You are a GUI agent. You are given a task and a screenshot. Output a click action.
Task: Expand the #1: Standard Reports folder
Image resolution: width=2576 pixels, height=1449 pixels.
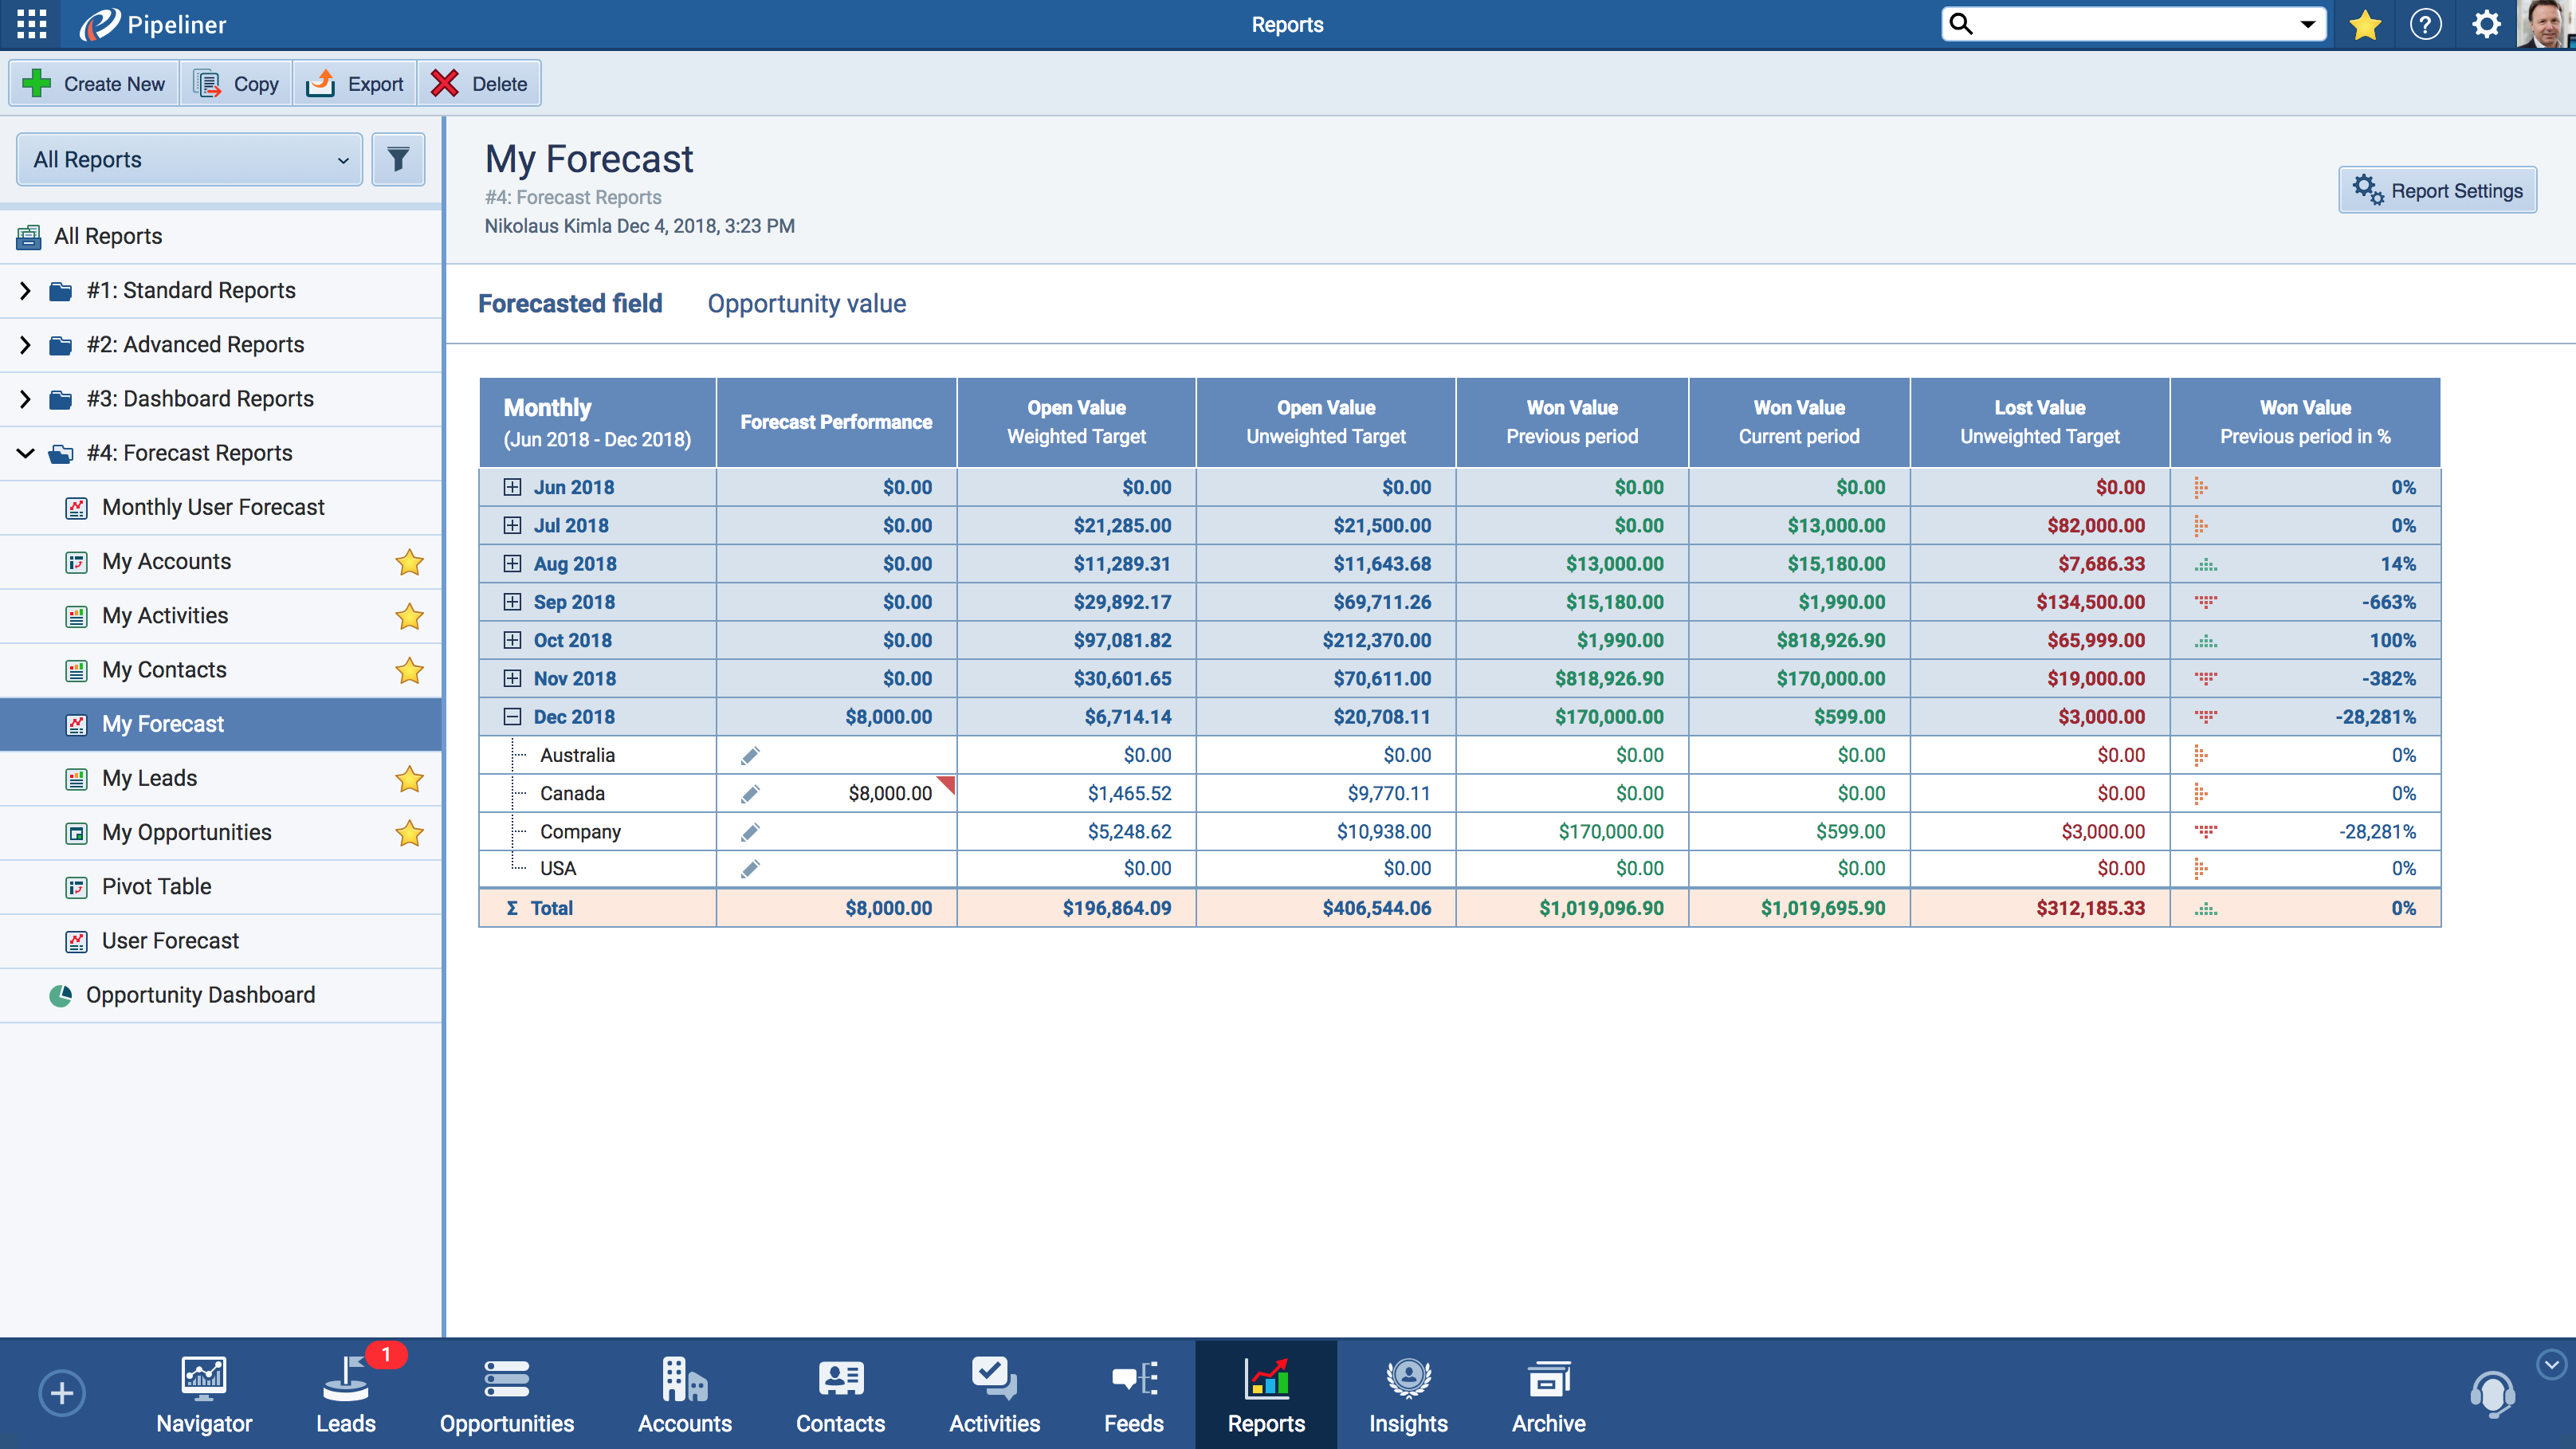(x=26, y=291)
